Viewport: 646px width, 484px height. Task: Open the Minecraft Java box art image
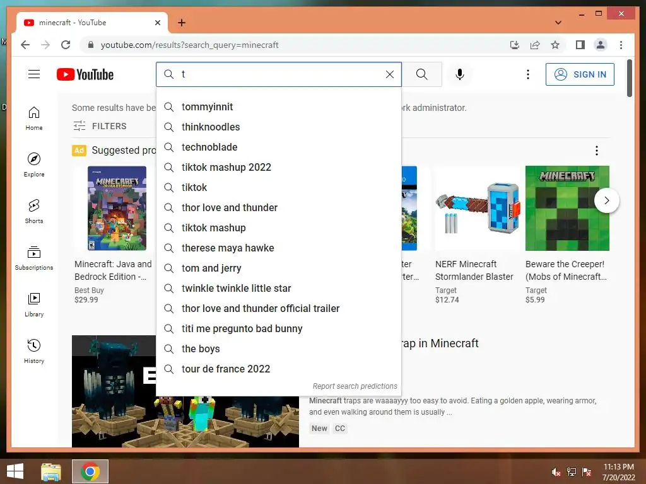(117, 208)
